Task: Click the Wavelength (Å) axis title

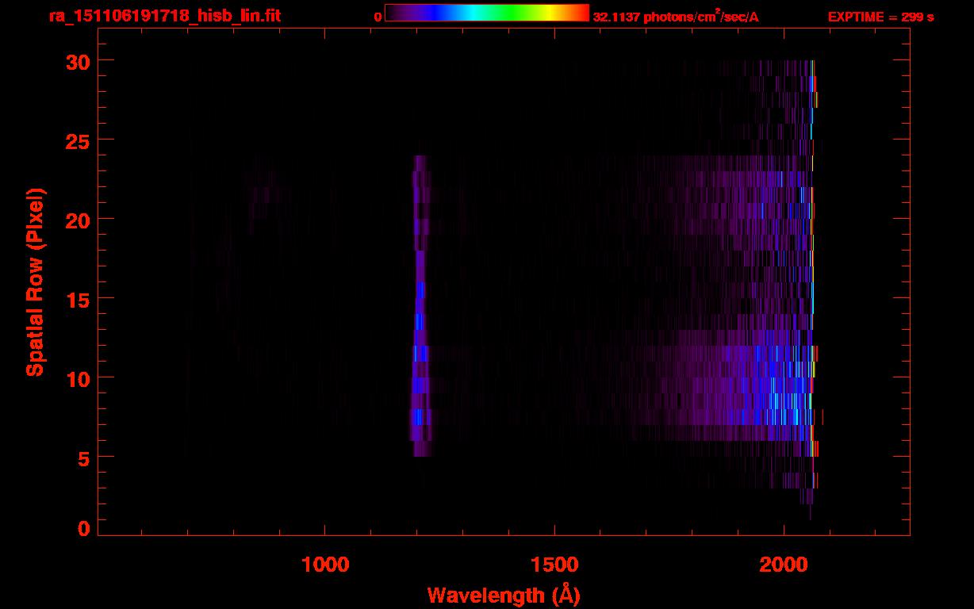Action: [x=504, y=595]
